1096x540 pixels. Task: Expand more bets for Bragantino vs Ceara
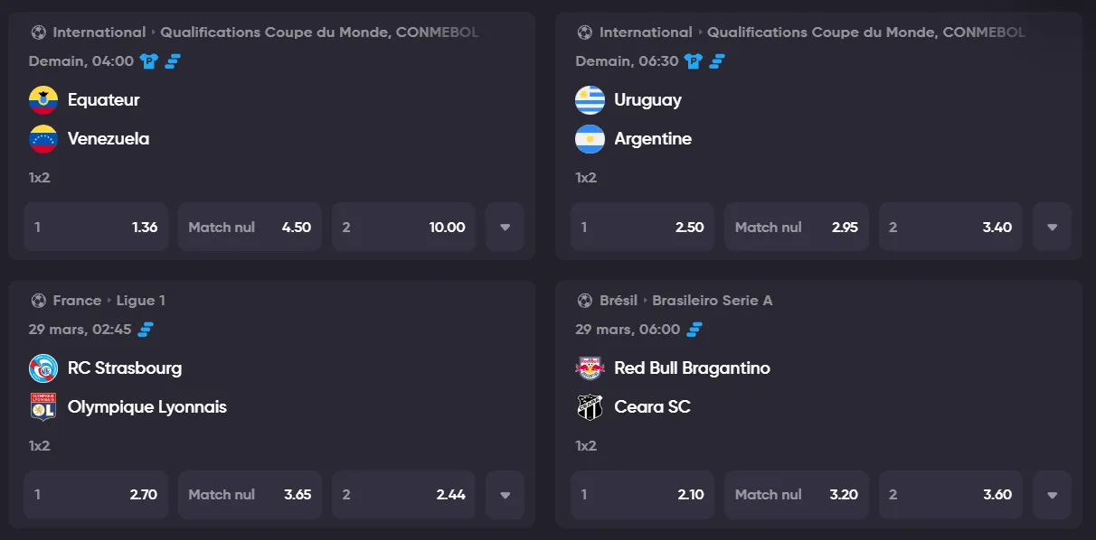point(1052,495)
